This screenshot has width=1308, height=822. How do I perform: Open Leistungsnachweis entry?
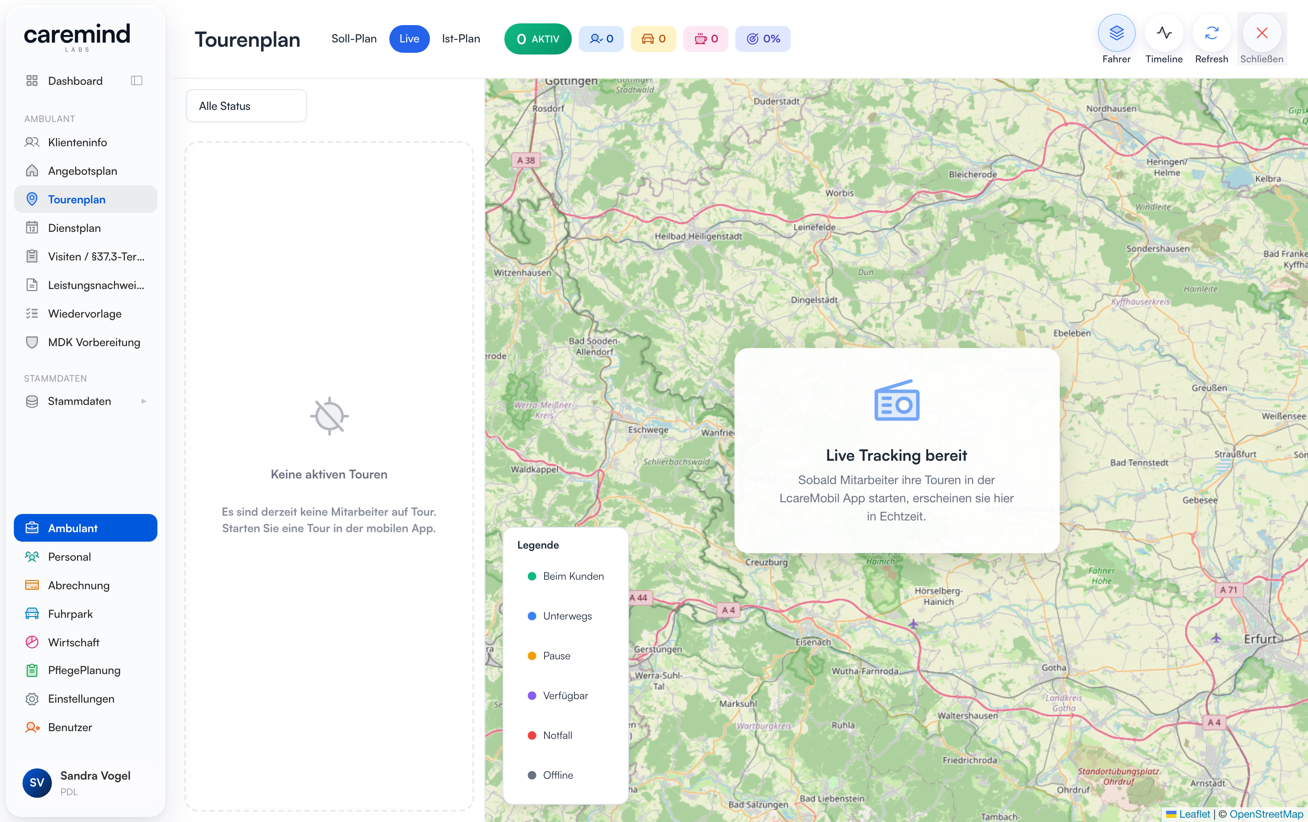pos(85,285)
